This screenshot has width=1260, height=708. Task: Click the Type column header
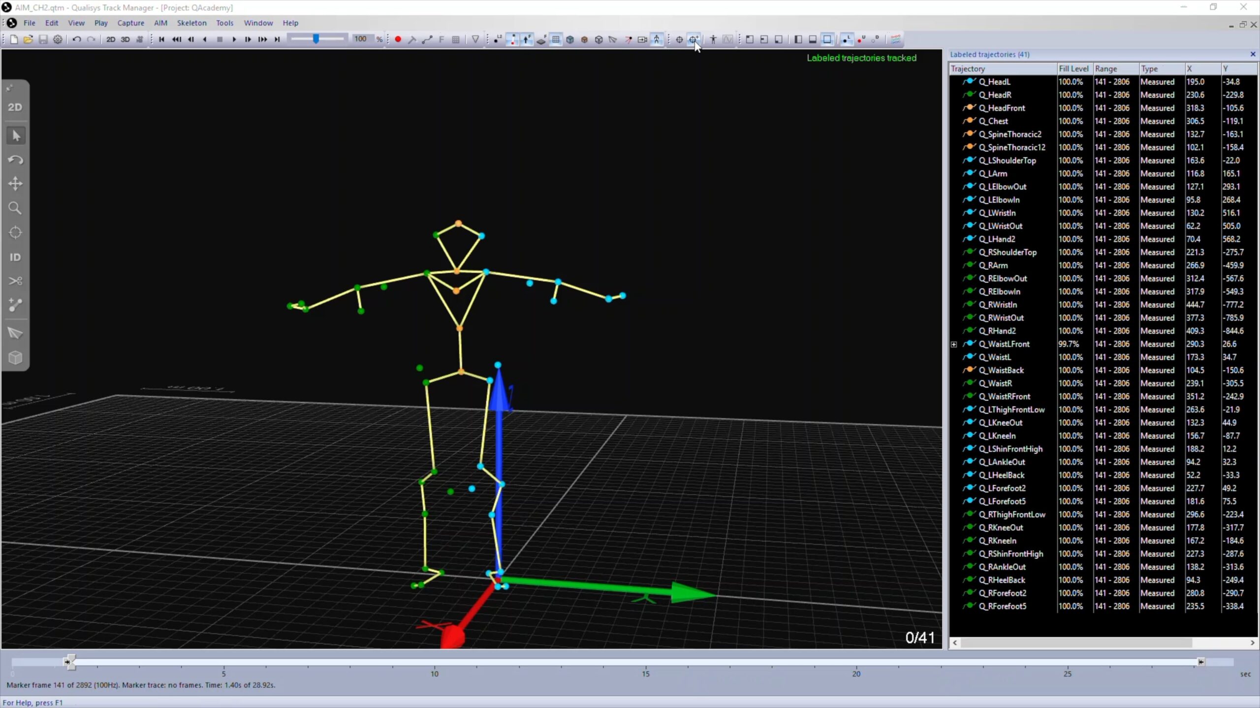click(1162, 69)
